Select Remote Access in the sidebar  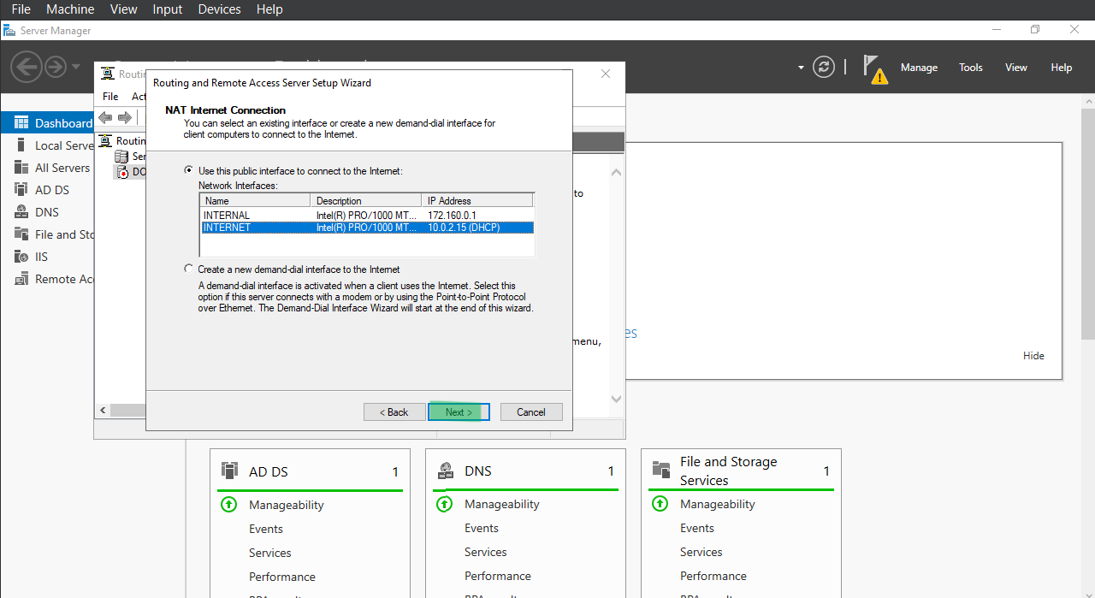[x=47, y=279]
